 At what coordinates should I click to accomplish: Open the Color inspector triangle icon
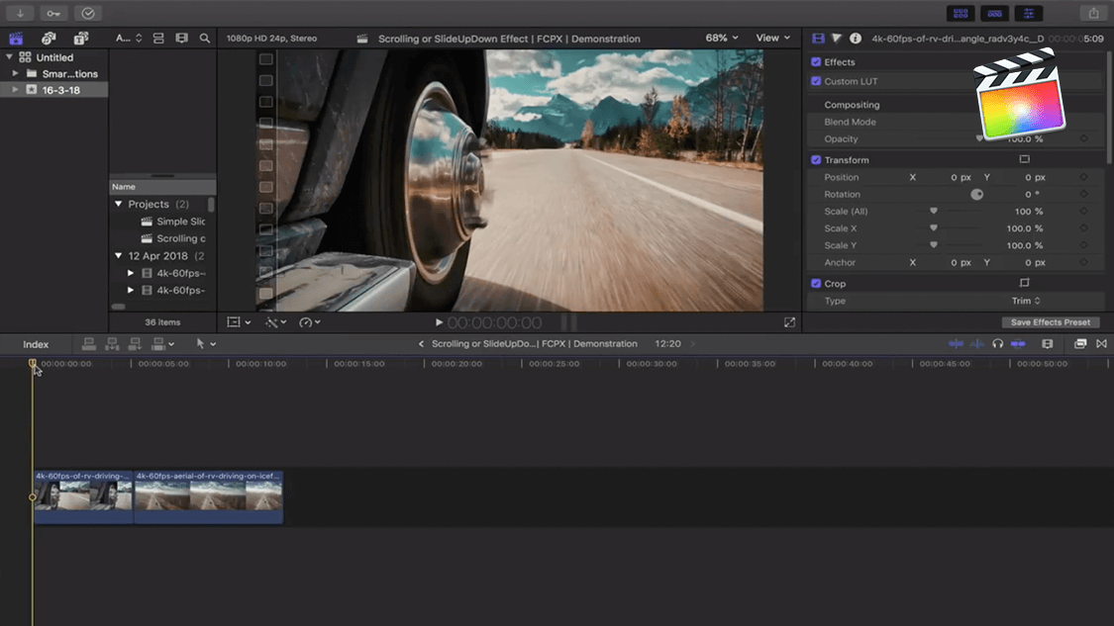(837, 39)
